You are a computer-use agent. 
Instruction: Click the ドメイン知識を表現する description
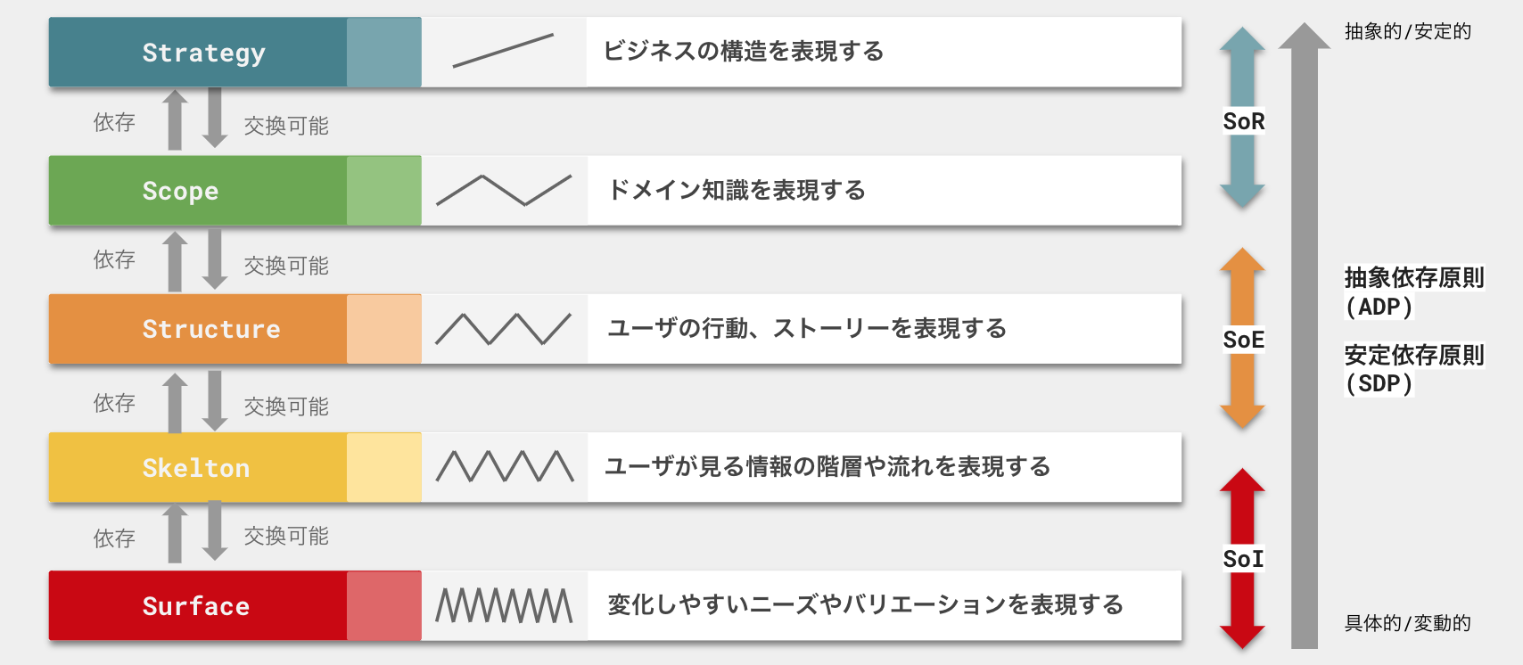pos(737,190)
